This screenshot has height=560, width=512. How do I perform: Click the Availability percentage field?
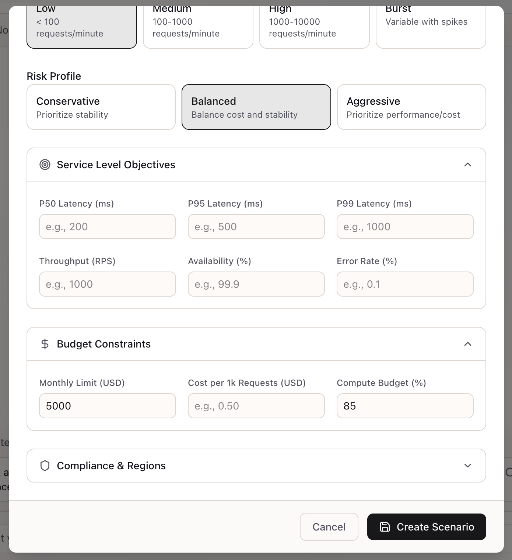tap(256, 284)
